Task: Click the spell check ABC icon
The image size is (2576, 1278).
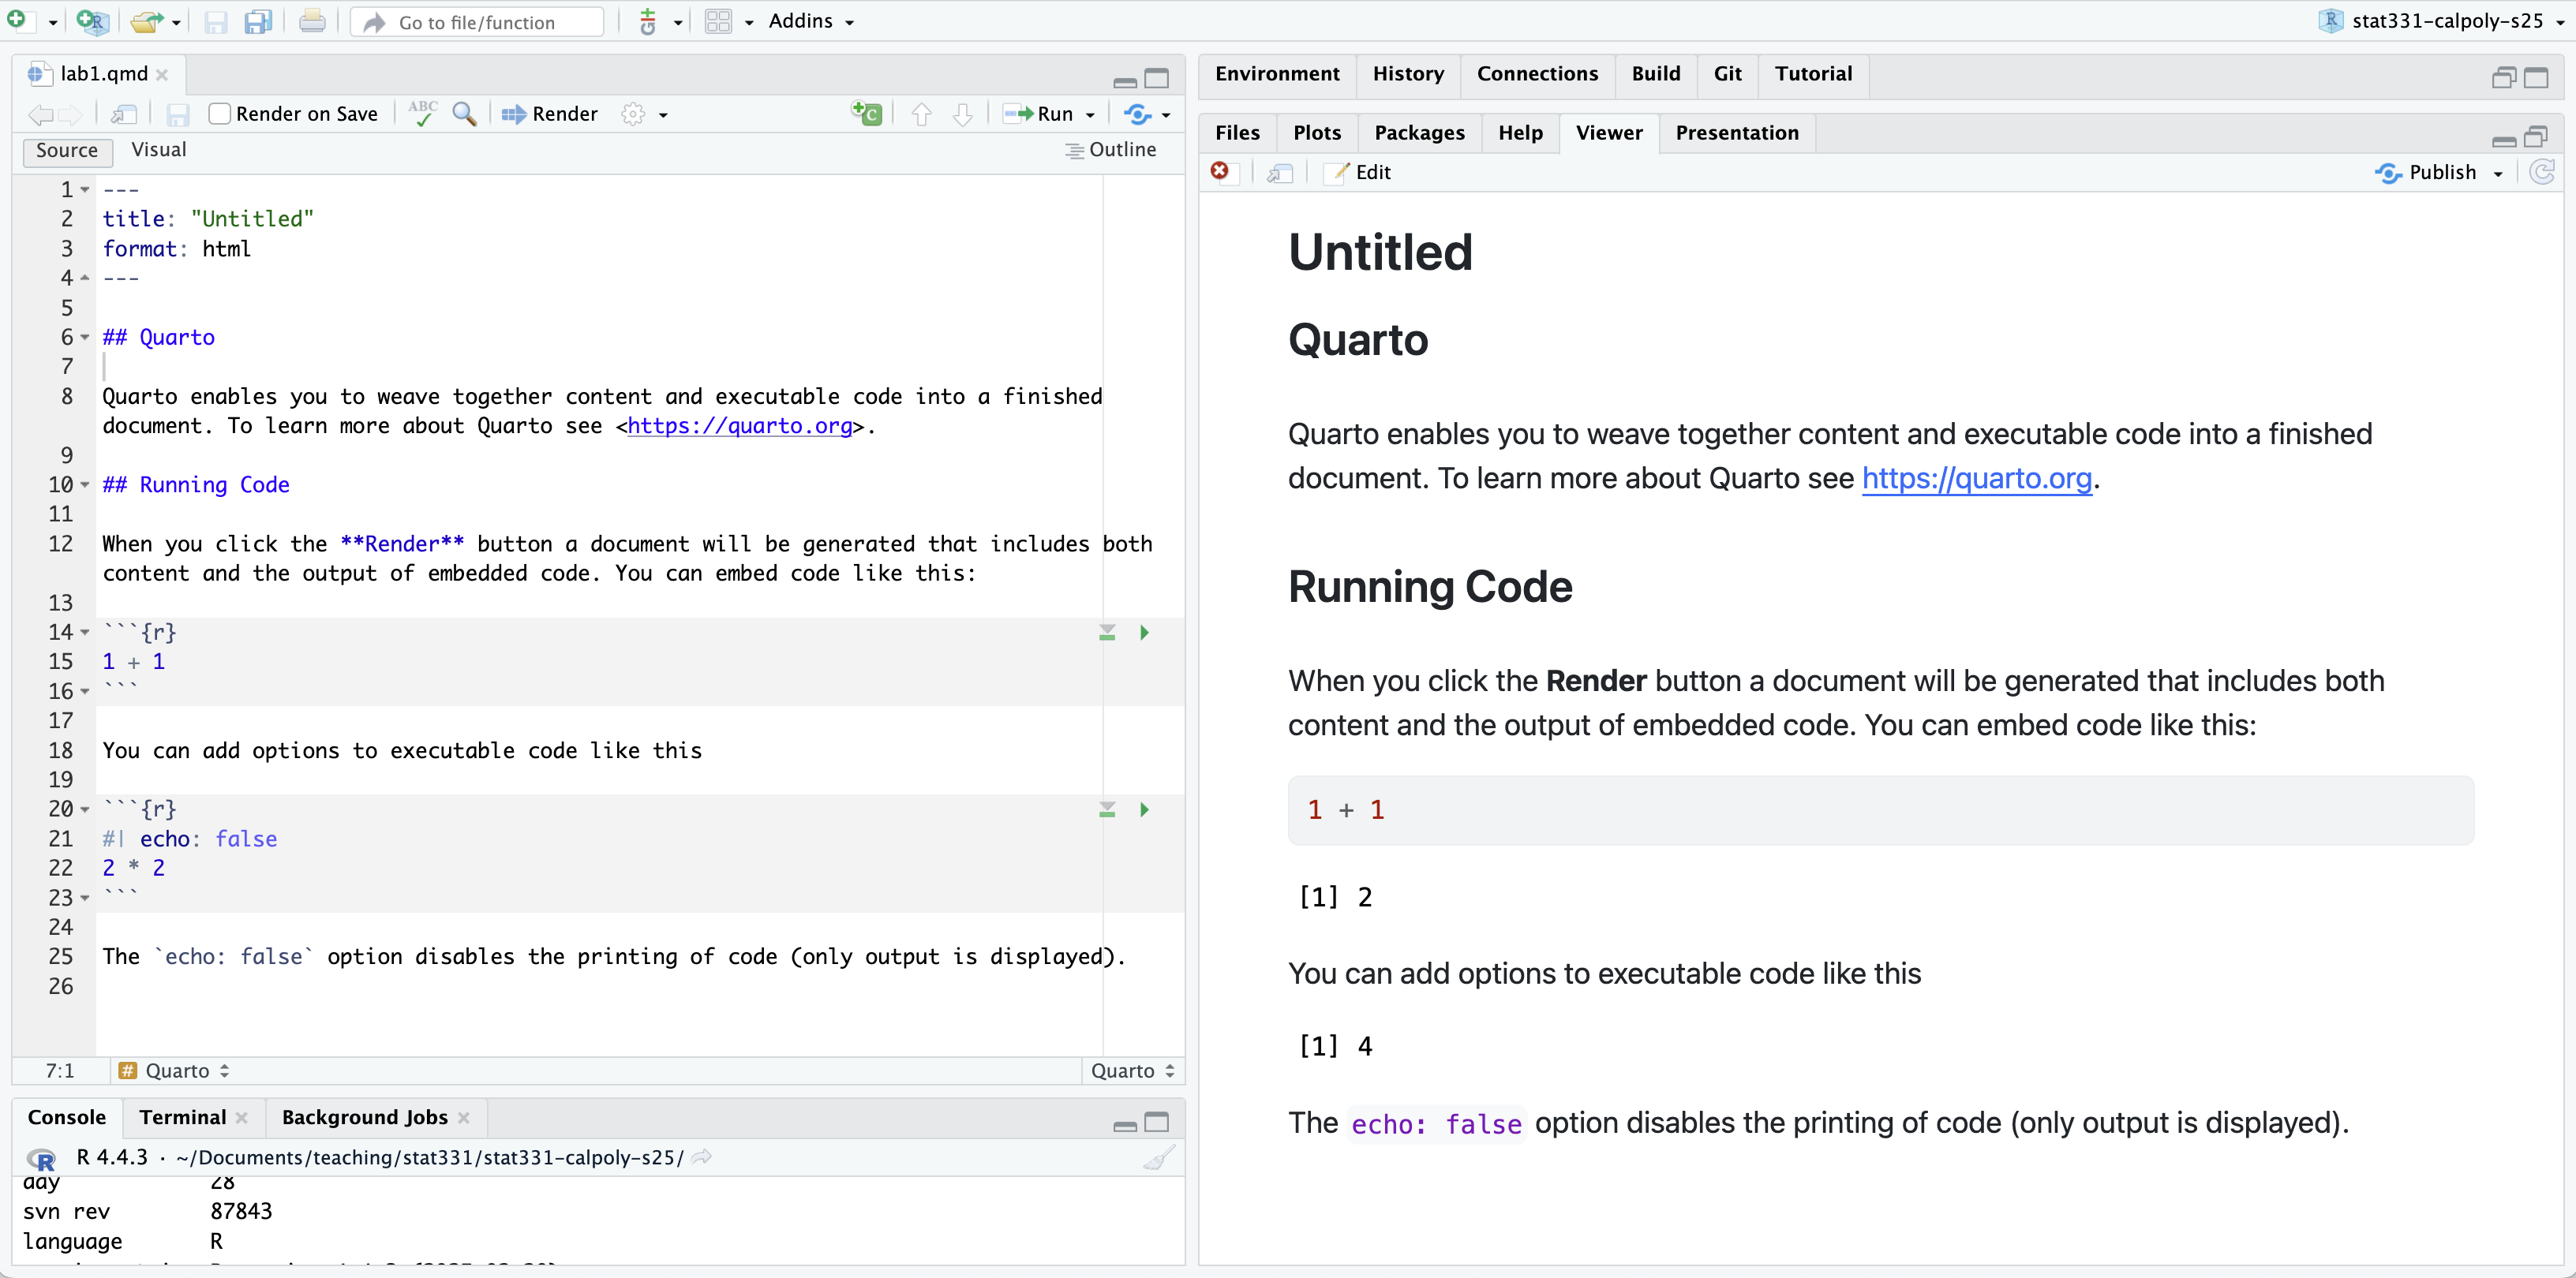Action: 422,114
